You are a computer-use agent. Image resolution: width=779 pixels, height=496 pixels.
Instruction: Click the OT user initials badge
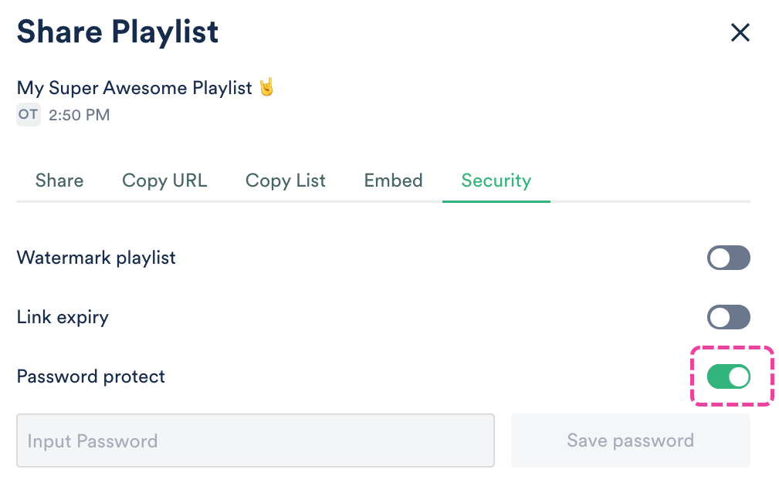click(29, 115)
